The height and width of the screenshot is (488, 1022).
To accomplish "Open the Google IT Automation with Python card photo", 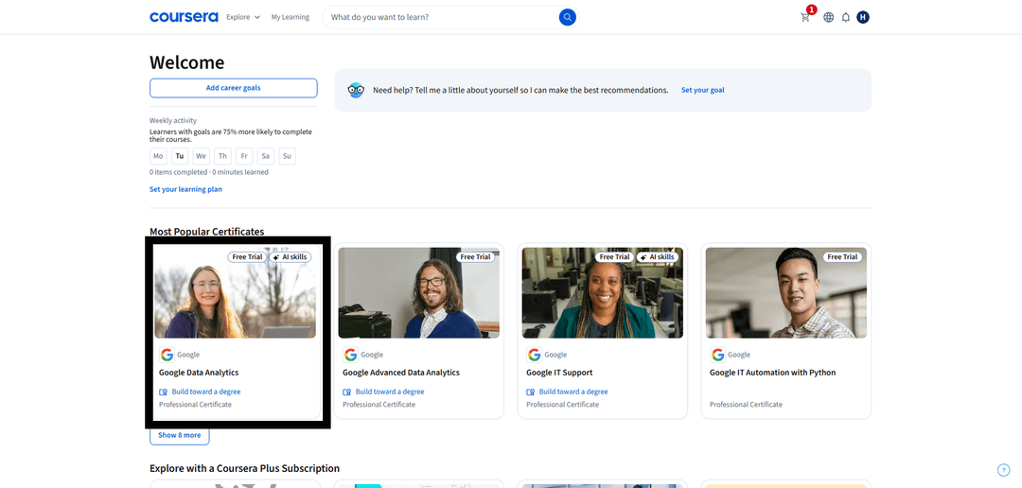I will click(786, 292).
